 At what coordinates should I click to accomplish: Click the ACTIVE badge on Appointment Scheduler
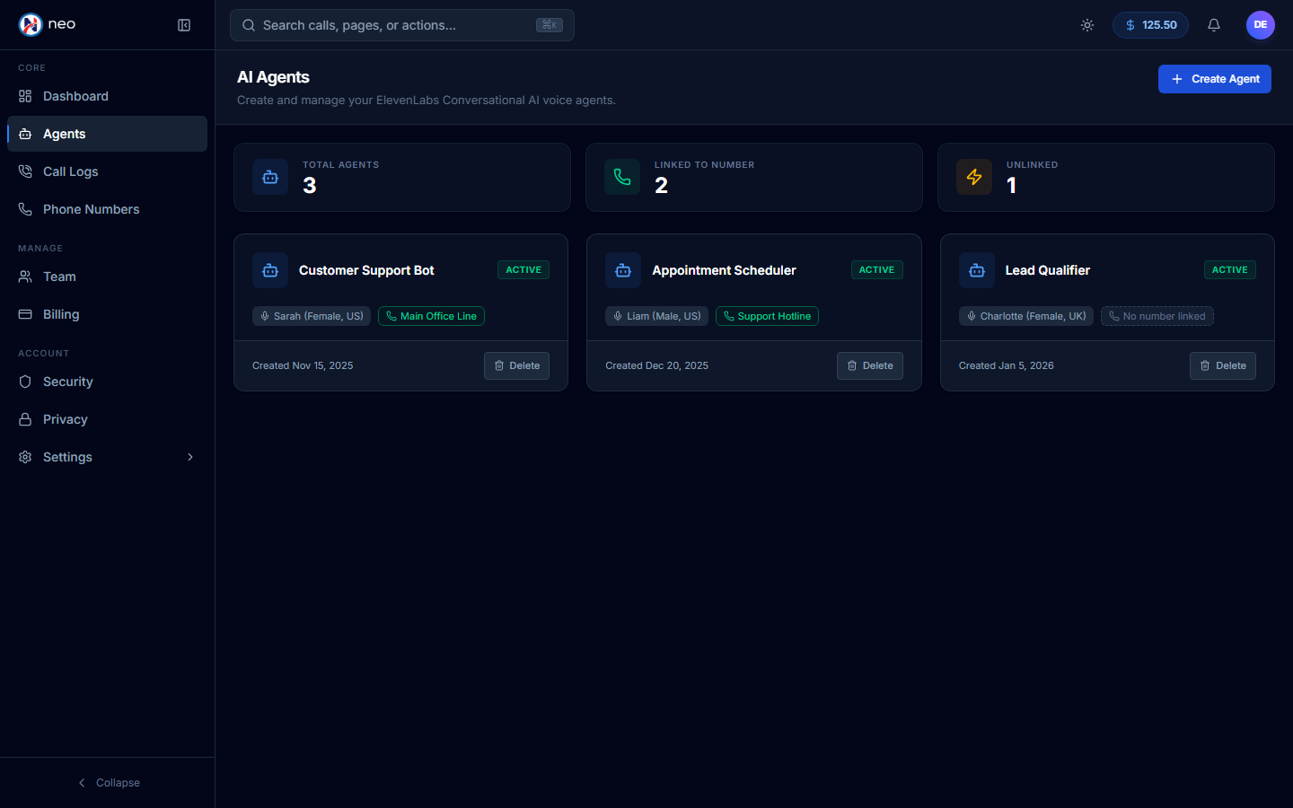(877, 270)
